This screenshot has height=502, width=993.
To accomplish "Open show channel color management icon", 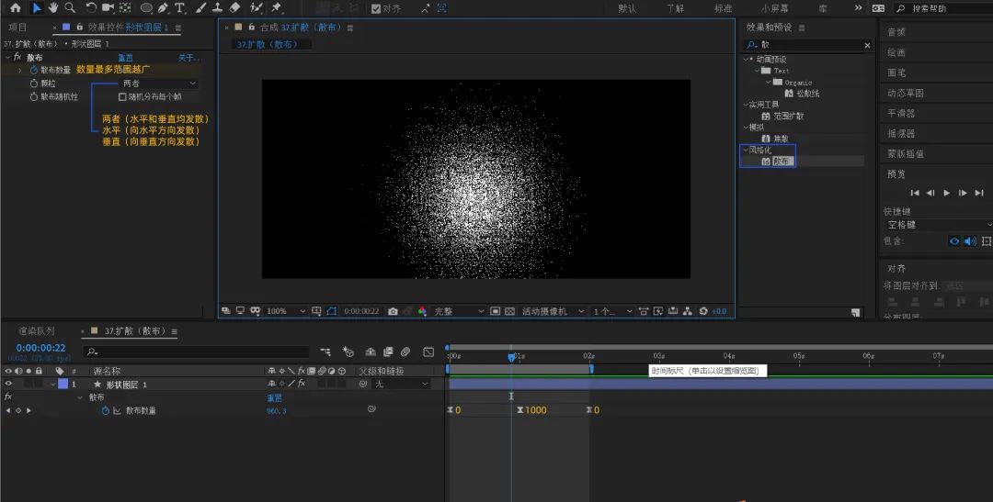I will 422,311.
